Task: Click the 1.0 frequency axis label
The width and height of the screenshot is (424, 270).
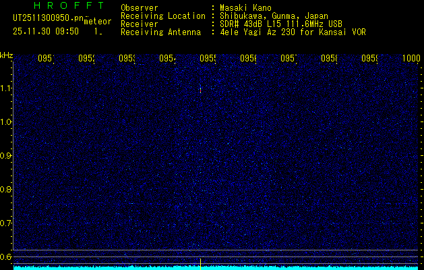Action: [x=5, y=122]
